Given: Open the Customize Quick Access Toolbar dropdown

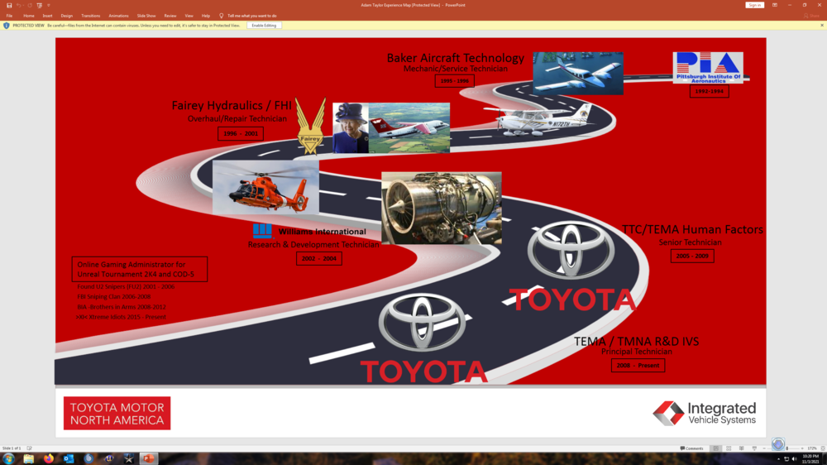Looking at the screenshot, I should click(x=49, y=5).
